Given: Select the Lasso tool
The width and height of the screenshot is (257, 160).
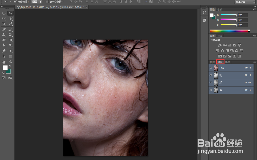Looking at the screenshot, I should [4, 18].
